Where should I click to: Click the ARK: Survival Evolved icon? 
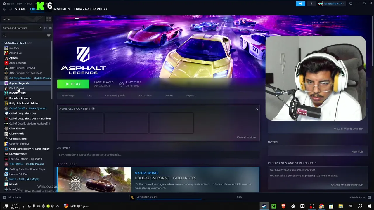6,68
